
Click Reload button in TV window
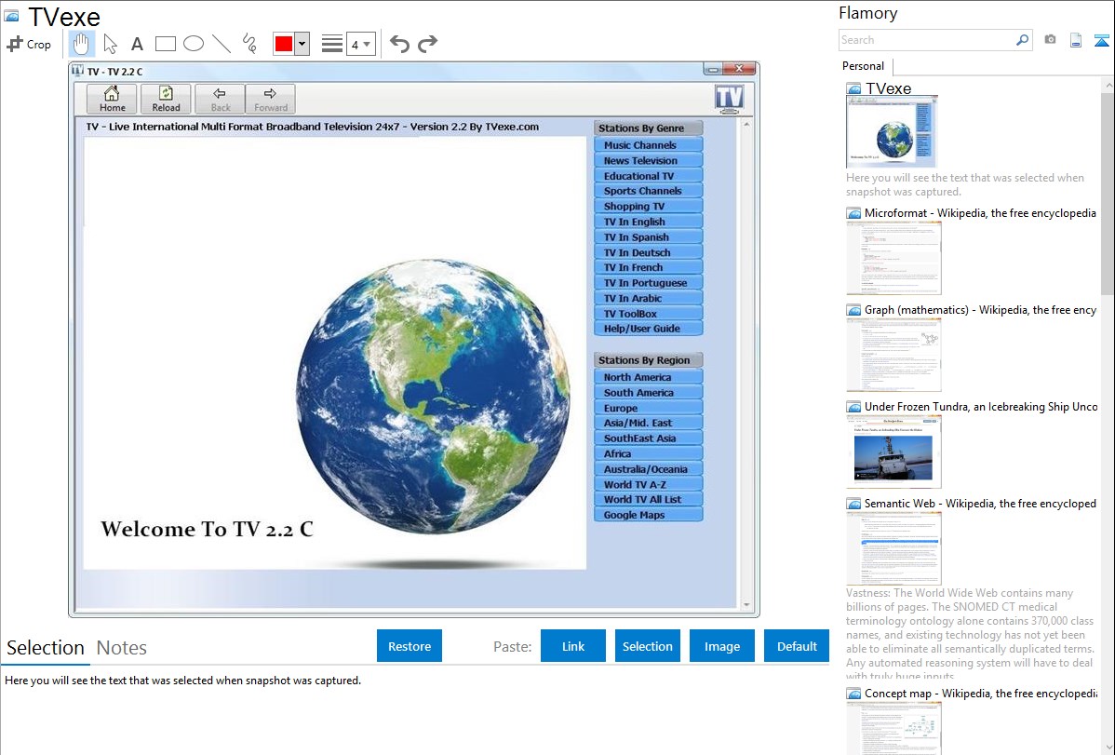[166, 99]
